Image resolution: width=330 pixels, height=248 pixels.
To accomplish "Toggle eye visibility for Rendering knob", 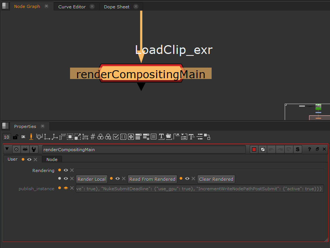I will pyautogui.click(x=66, y=170).
